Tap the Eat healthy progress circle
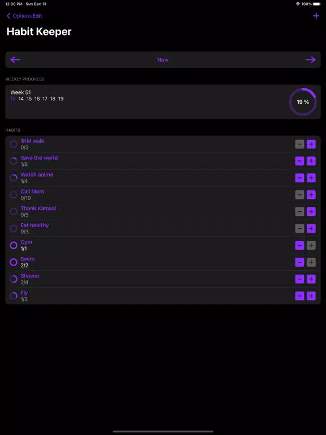Image resolution: width=326 pixels, height=435 pixels. pyautogui.click(x=14, y=228)
